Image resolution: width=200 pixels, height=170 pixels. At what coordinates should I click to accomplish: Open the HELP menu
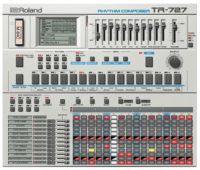pos(116,59)
